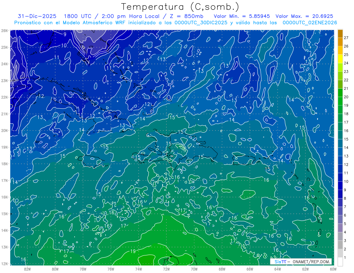Click the 68W longitude axis label
Screen dimensions: 354x273
[222, 269]
